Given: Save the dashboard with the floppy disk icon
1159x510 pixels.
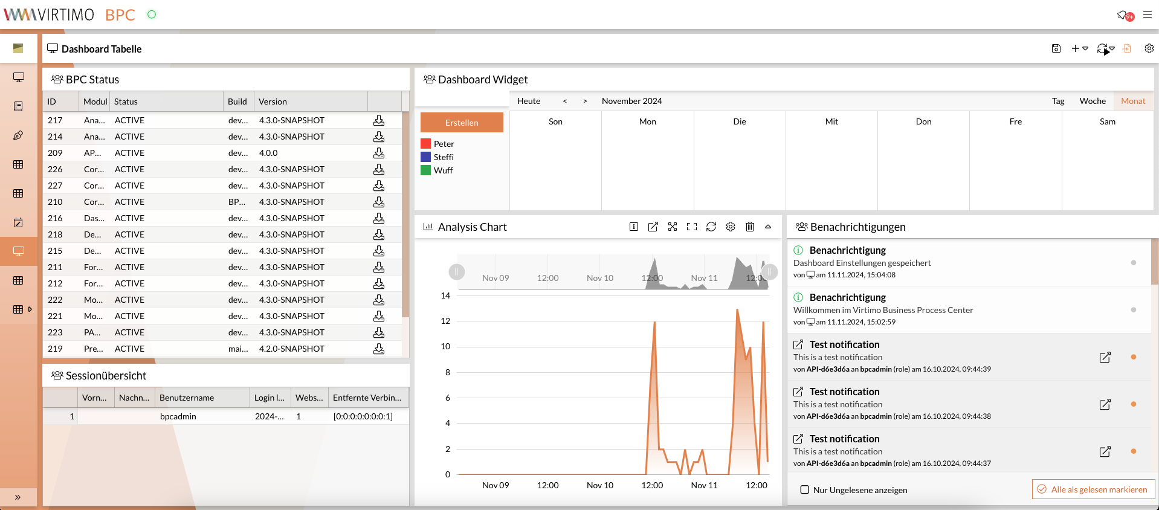Looking at the screenshot, I should coord(1056,48).
